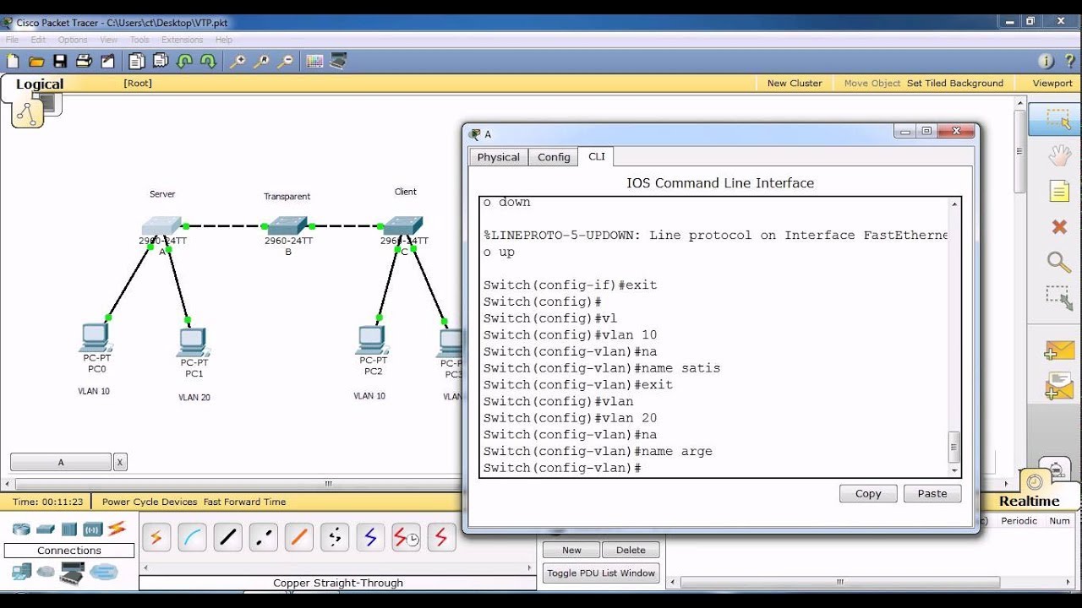The image size is (1082, 608).
Task: Click Fast Forward Time
Action: [x=244, y=502]
